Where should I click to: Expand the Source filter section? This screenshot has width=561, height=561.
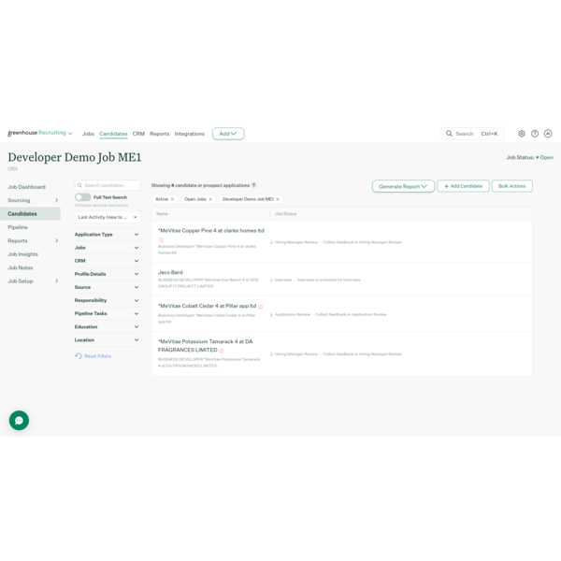[107, 287]
